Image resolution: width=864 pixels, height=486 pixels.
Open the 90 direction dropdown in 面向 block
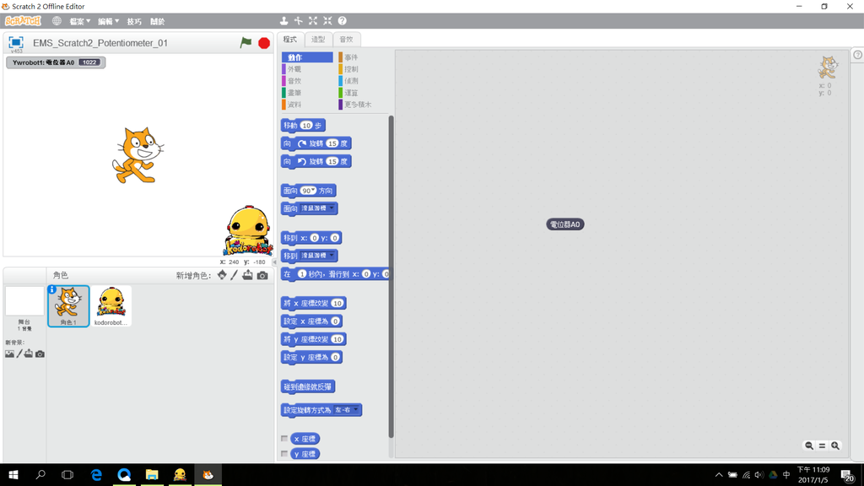tap(313, 191)
